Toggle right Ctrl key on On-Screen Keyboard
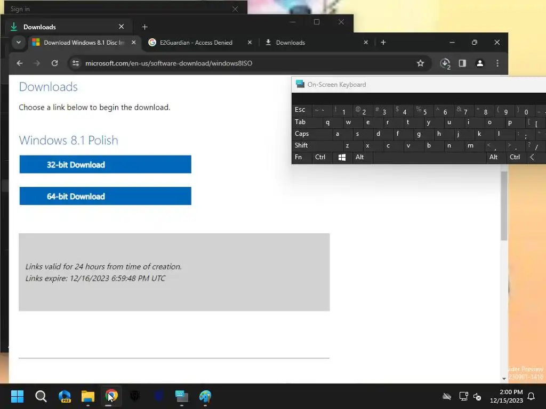 click(x=516, y=157)
